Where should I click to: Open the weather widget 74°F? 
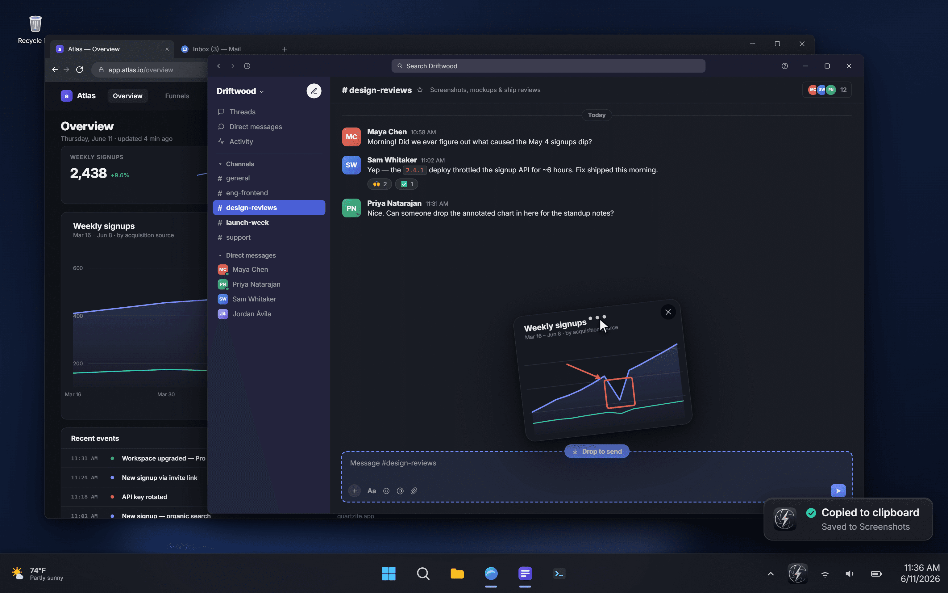tap(38, 574)
